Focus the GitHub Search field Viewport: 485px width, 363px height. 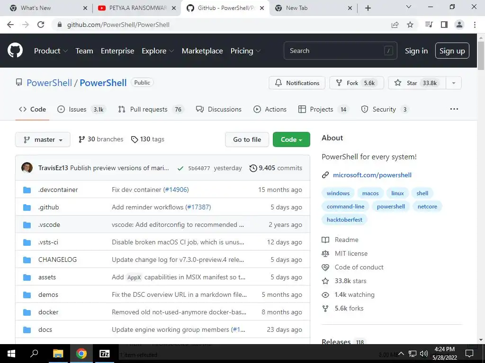pos(340,51)
